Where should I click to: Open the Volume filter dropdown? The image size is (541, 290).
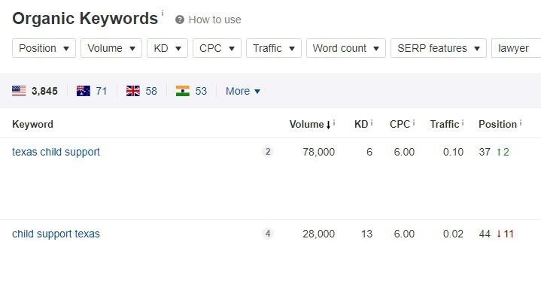(111, 48)
